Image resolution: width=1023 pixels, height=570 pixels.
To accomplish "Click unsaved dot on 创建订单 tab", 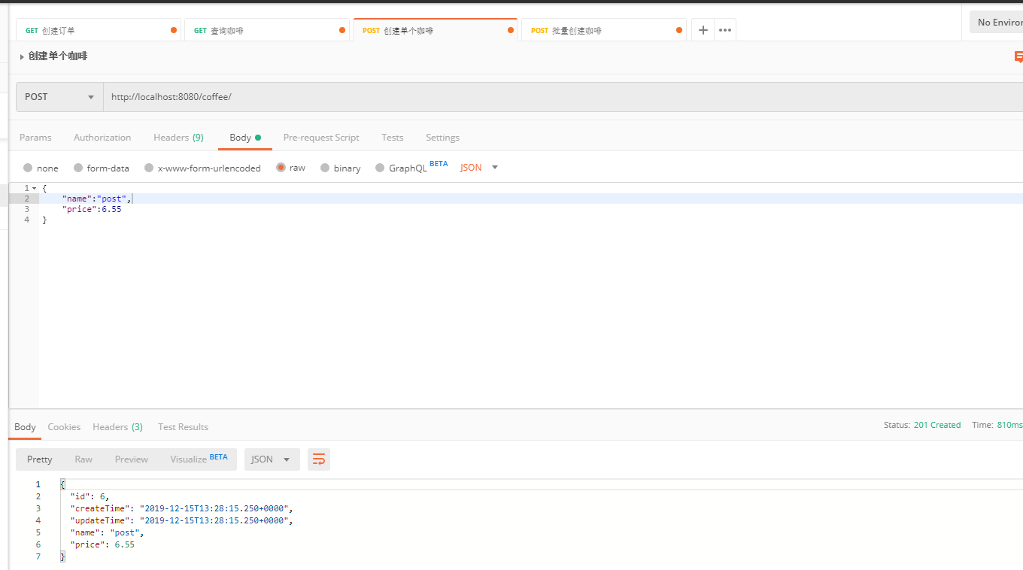I will tap(174, 31).
